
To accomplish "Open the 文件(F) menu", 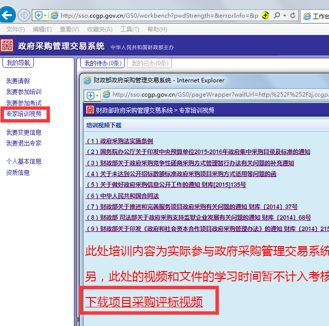I will [x=16, y=29].
